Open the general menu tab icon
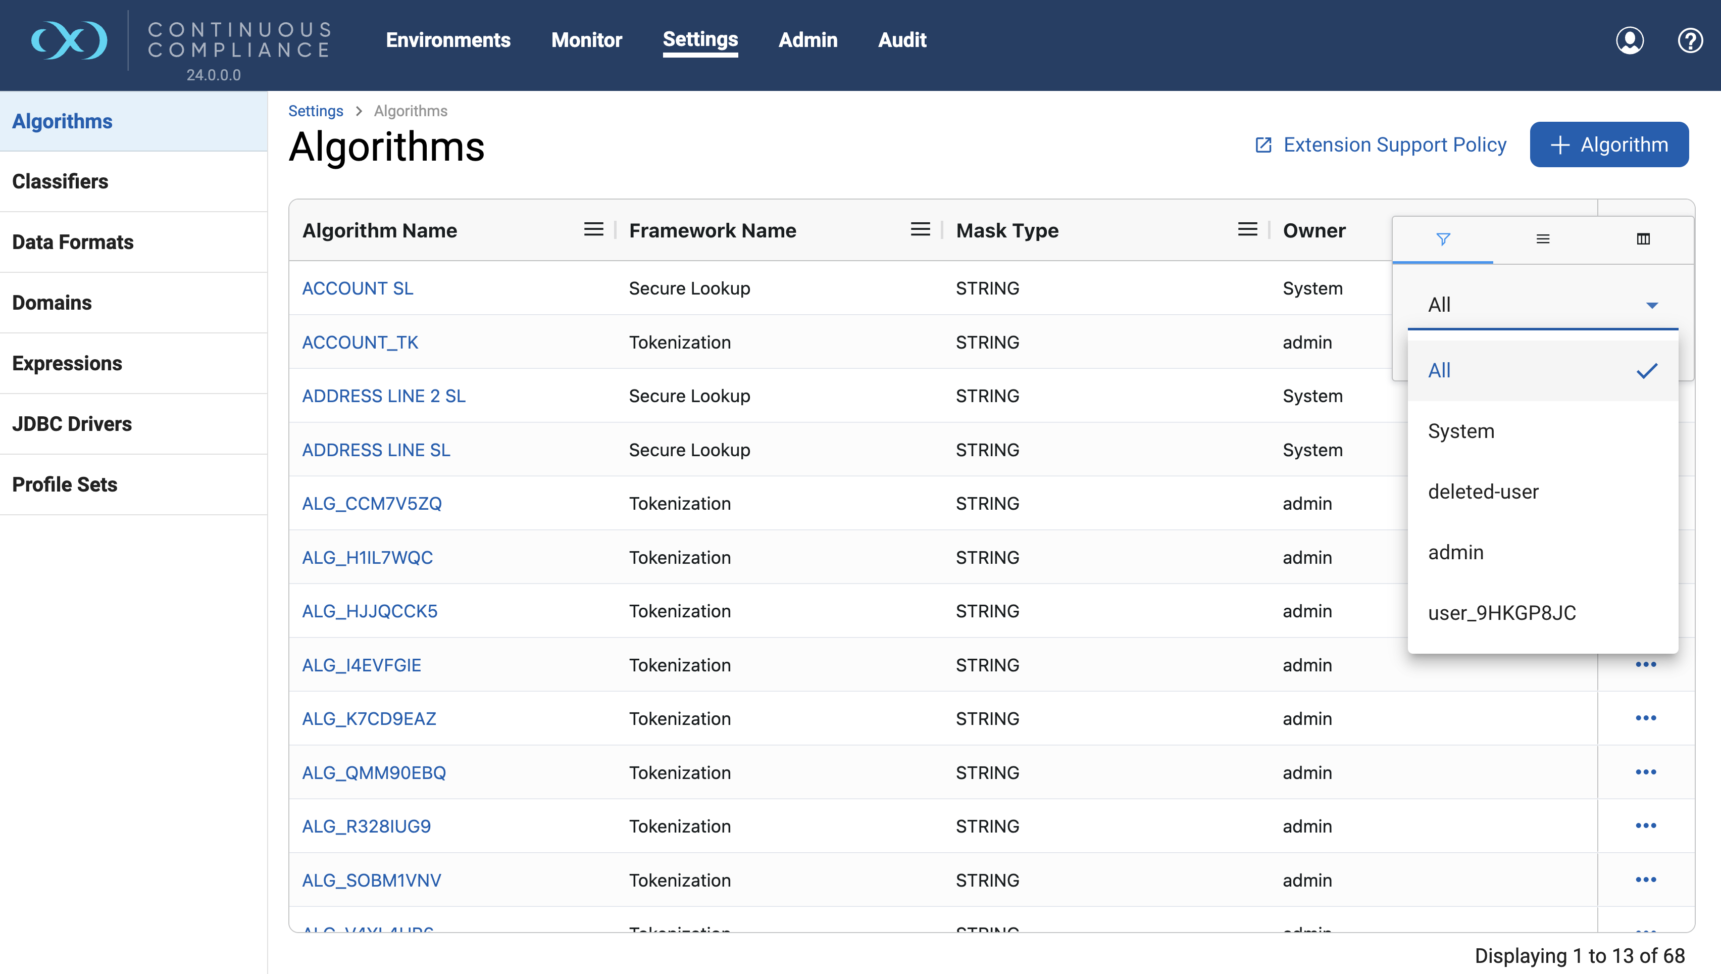 1542,239
